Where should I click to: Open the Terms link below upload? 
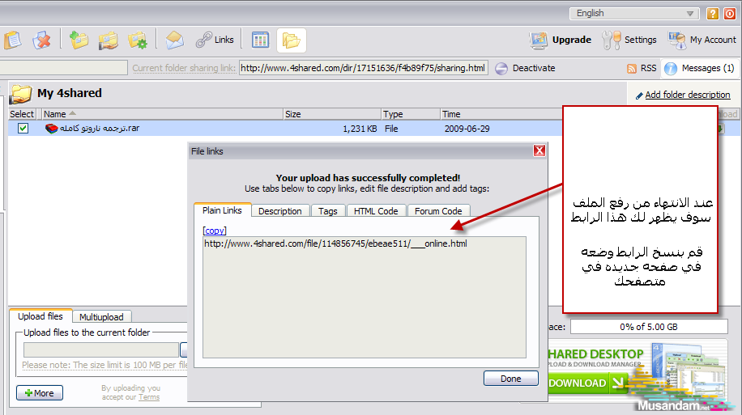(149, 397)
